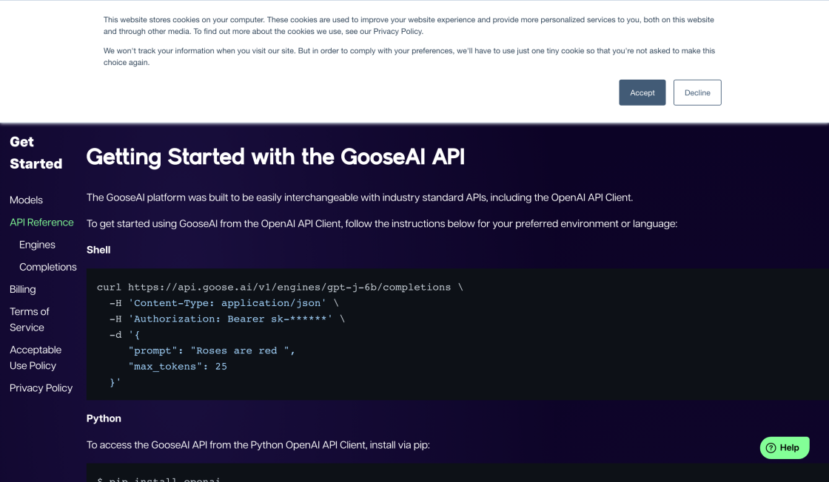Click the Shell section heading
Screen dimensions: 829x482
pos(98,250)
